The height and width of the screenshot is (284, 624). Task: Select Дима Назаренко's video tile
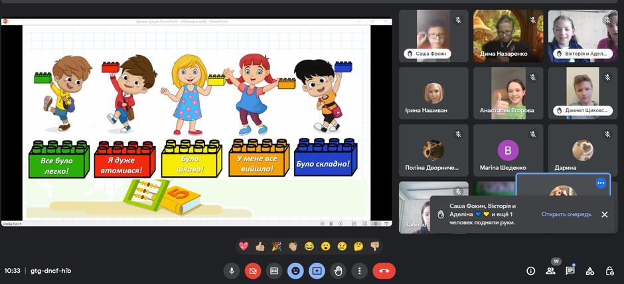point(508,36)
